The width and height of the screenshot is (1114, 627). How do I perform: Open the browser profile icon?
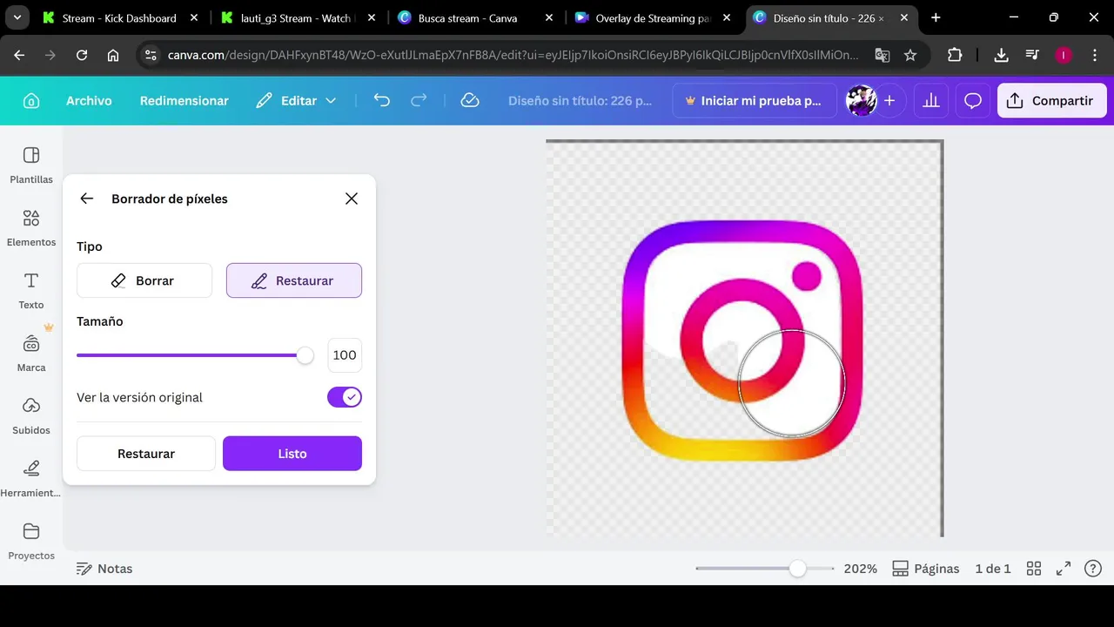click(1064, 55)
